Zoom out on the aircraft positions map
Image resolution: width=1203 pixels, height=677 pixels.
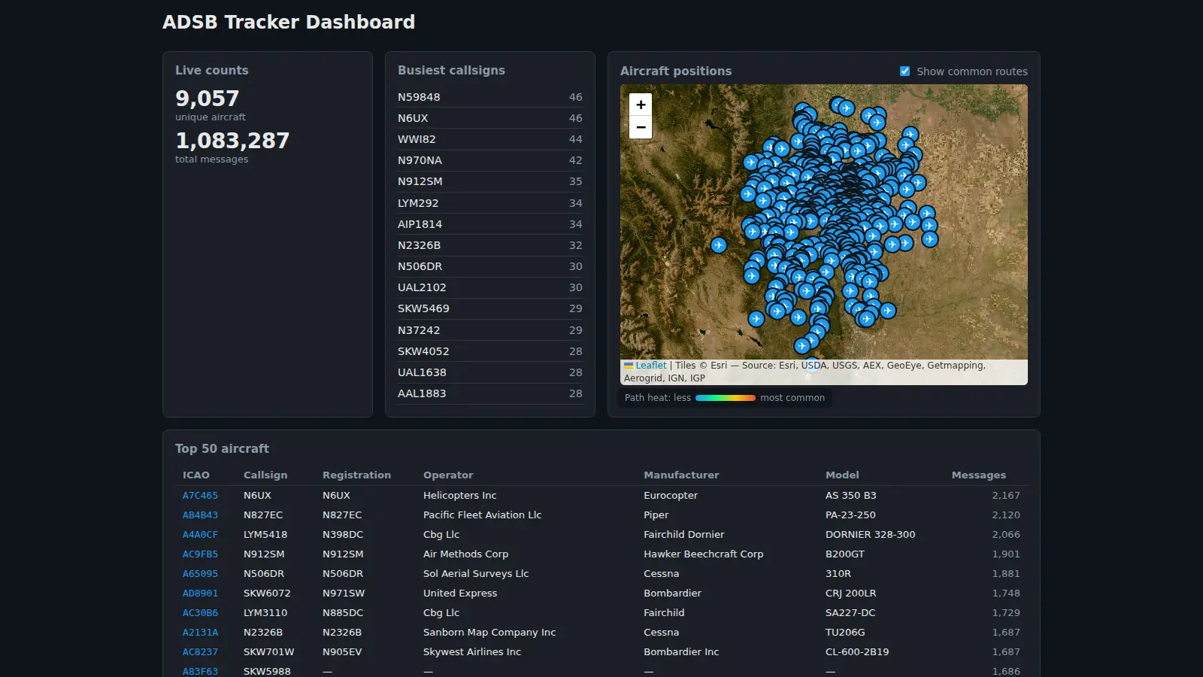tap(641, 127)
